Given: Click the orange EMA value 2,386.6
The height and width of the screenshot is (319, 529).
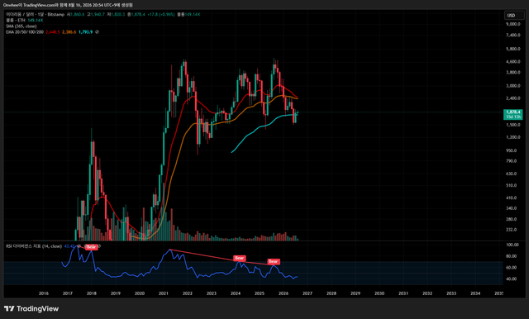Looking at the screenshot, I should coord(69,32).
